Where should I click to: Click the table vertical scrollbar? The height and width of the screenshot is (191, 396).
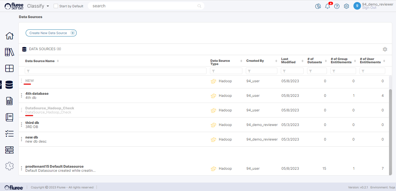point(390,131)
